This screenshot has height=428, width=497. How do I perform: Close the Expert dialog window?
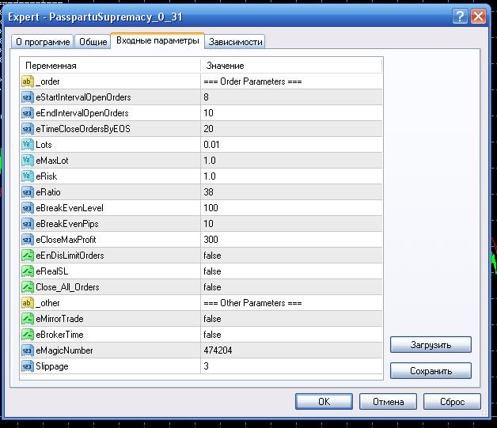tap(478, 16)
